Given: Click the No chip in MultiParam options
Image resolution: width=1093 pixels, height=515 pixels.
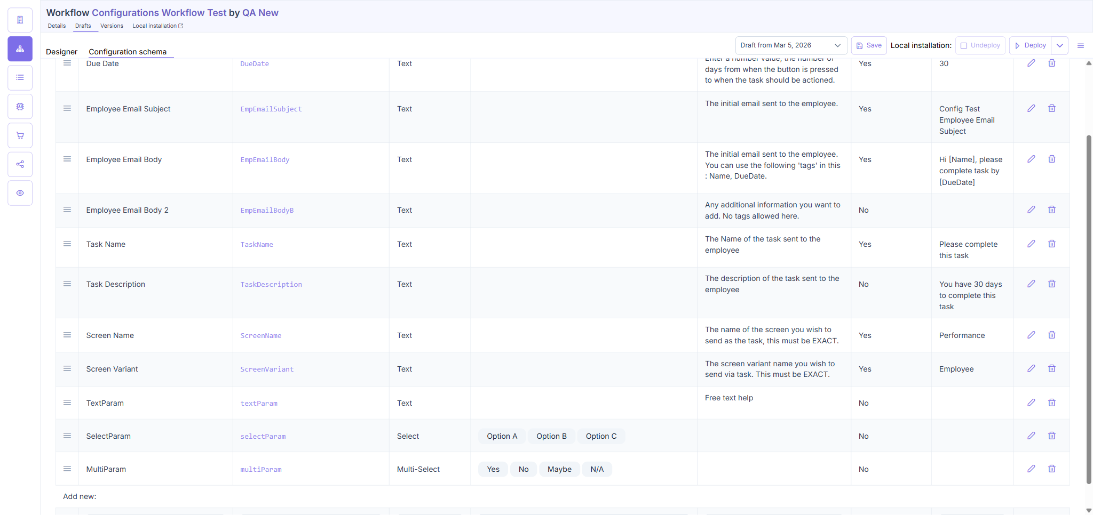Looking at the screenshot, I should (x=524, y=469).
